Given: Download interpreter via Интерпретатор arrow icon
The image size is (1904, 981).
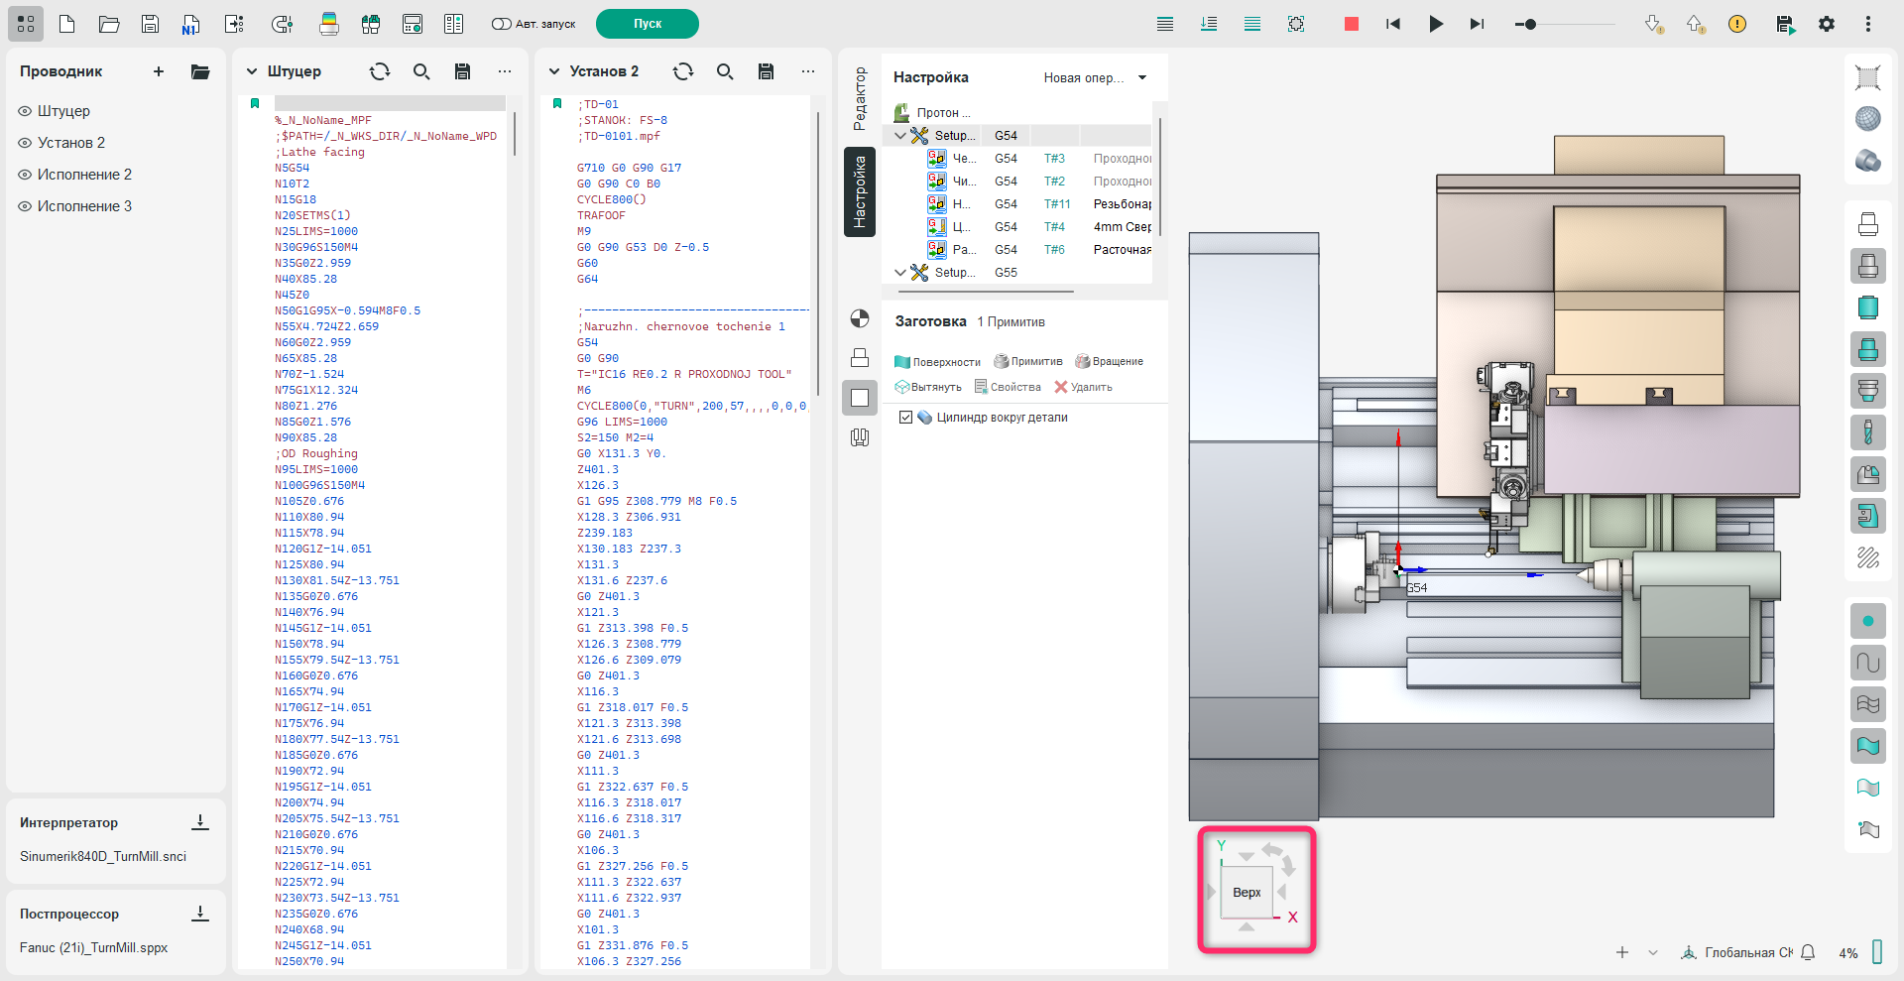Looking at the screenshot, I should click(x=200, y=822).
